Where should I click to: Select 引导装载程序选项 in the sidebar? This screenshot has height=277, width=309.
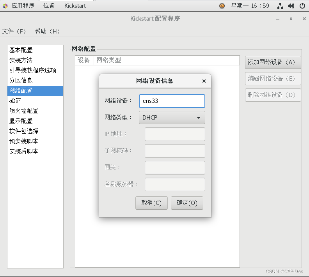click(35, 70)
